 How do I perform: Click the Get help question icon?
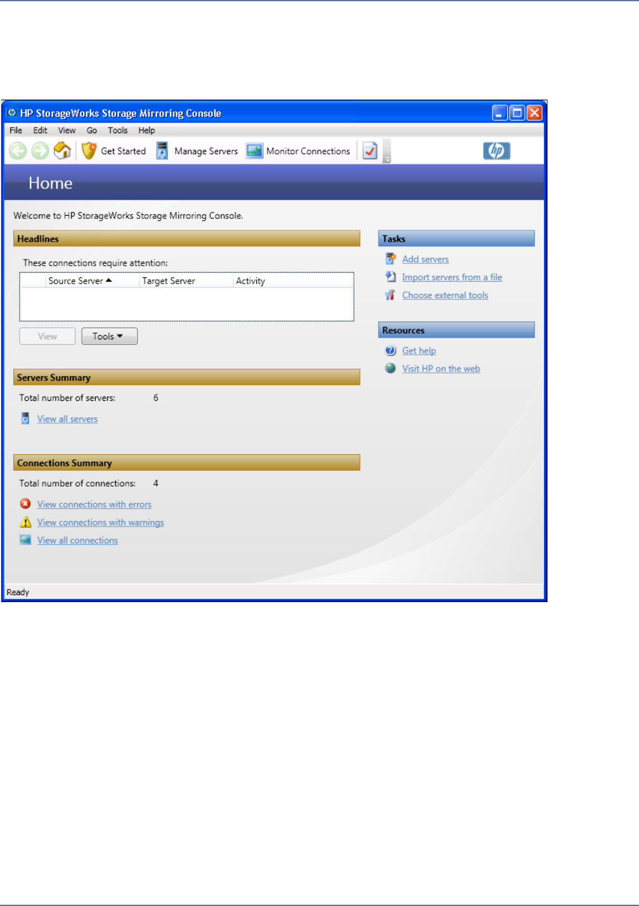(x=390, y=350)
